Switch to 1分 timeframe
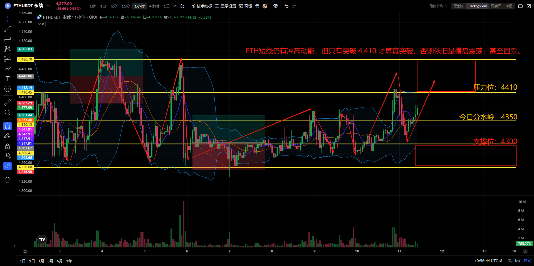 [x=103, y=6]
